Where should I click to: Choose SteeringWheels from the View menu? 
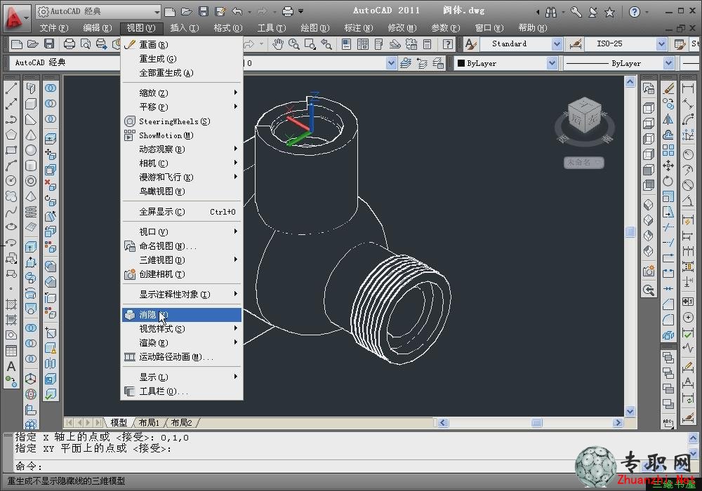(x=183, y=121)
